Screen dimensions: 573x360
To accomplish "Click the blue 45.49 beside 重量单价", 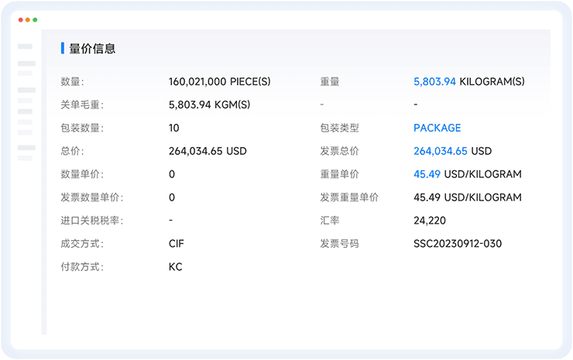I will pos(426,174).
